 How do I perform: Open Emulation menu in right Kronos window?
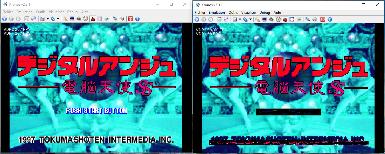[x=217, y=13]
